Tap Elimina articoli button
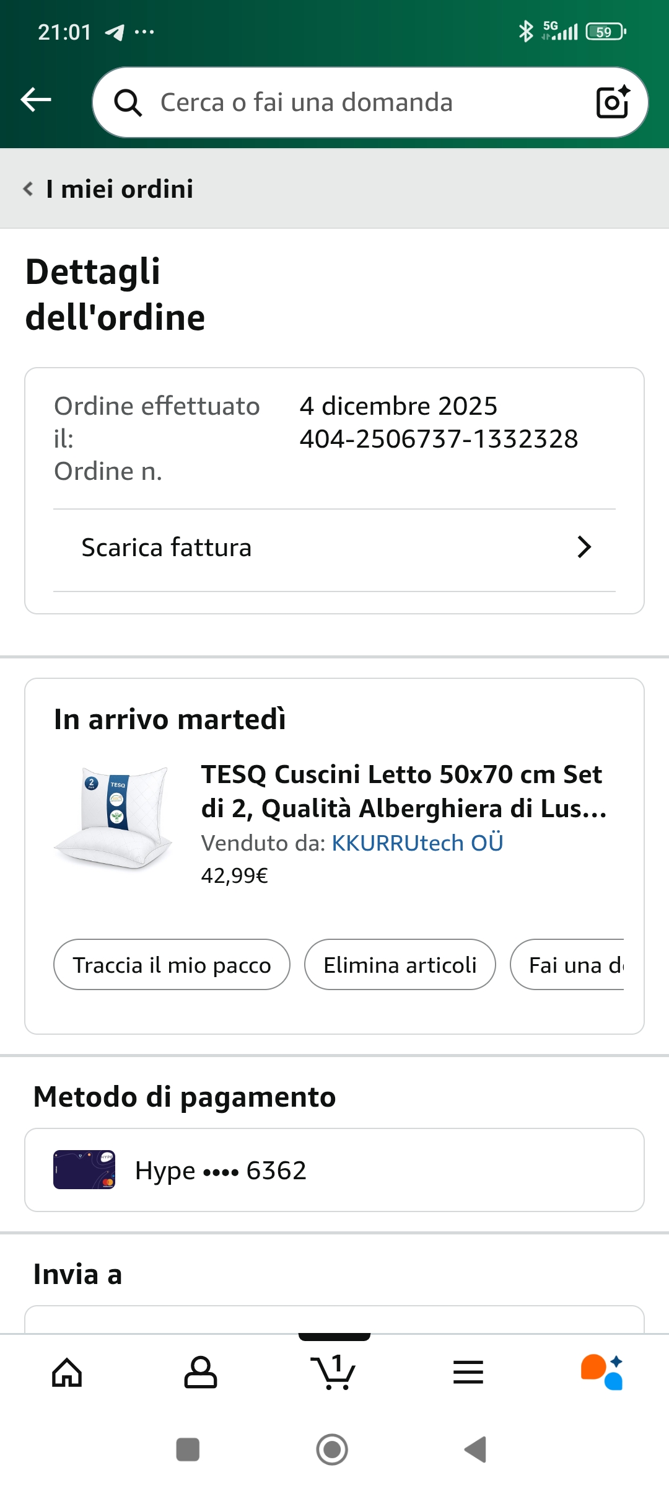The width and height of the screenshot is (669, 1488). coord(400,965)
